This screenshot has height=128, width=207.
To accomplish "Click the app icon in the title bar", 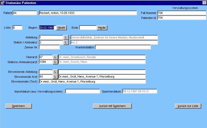I will pos(3,3).
